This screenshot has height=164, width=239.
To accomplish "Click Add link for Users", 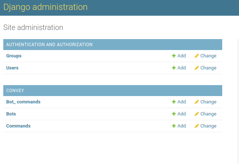I will pyautogui.click(x=182, y=68).
